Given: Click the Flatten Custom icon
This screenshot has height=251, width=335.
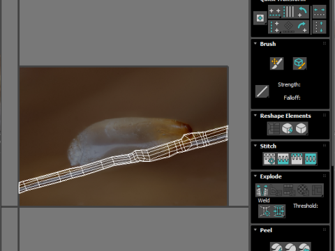Looking at the screenshot, I should [317, 190].
